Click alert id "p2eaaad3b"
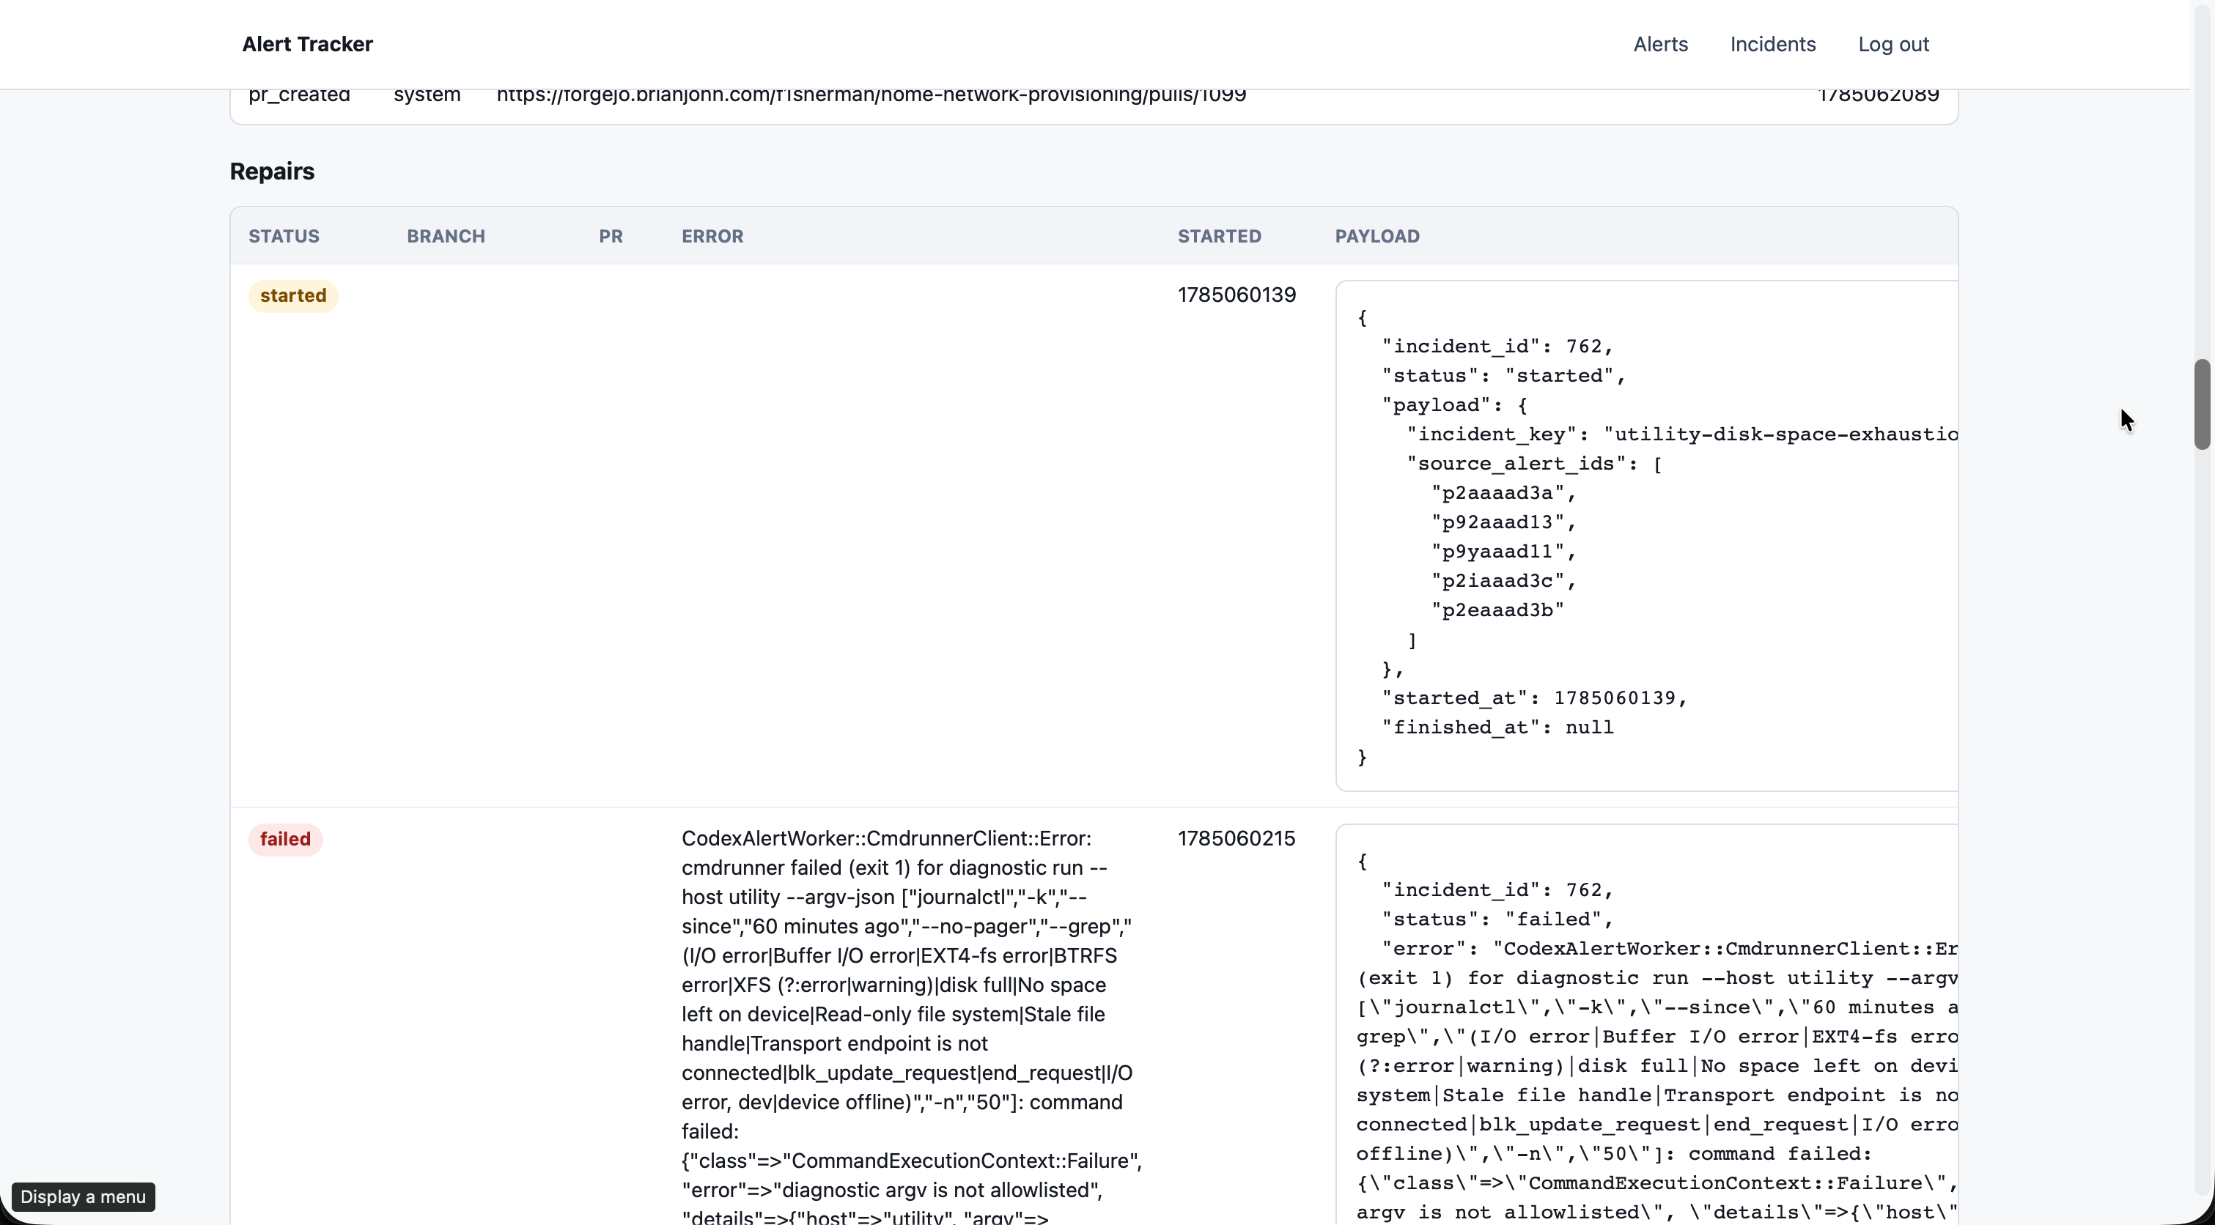 [x=1498, y=610]
